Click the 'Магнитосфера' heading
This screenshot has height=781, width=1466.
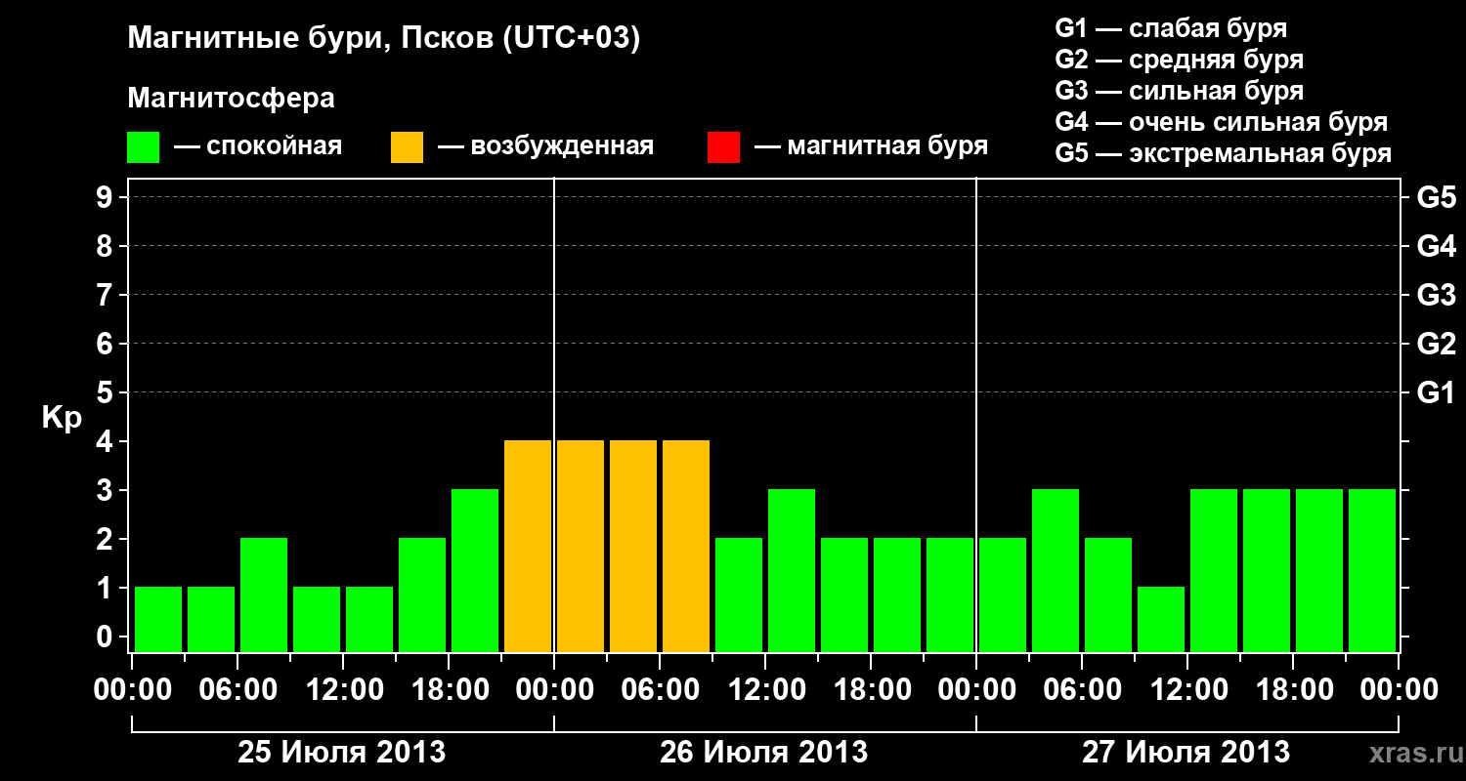231,99
